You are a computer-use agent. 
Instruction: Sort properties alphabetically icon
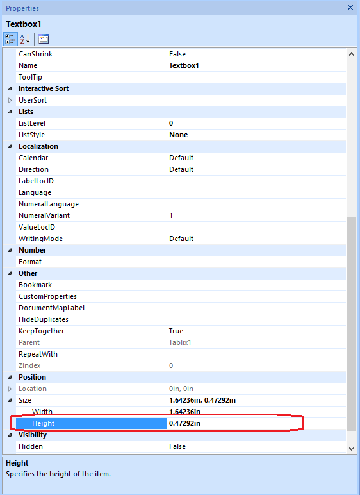pyautogui.click(x=25, y=39)
